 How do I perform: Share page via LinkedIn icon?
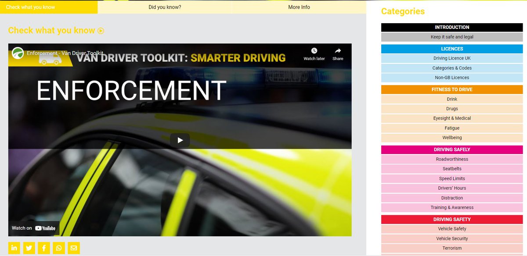click(14, 248)
